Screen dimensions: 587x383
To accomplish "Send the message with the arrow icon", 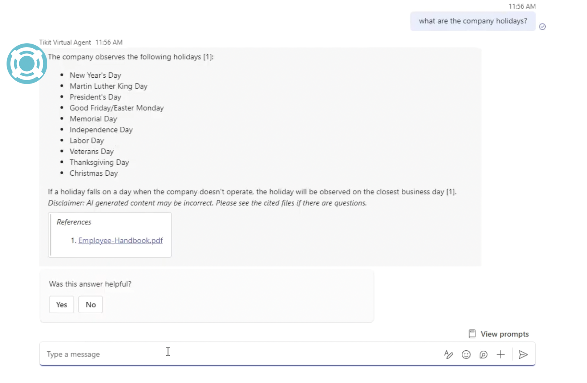I will click(523, 354).
